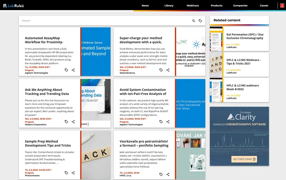Viewport: 286px width, 180px height.
Task: Click the Automated AssayMap blue banner image
Action: point(96,52)
